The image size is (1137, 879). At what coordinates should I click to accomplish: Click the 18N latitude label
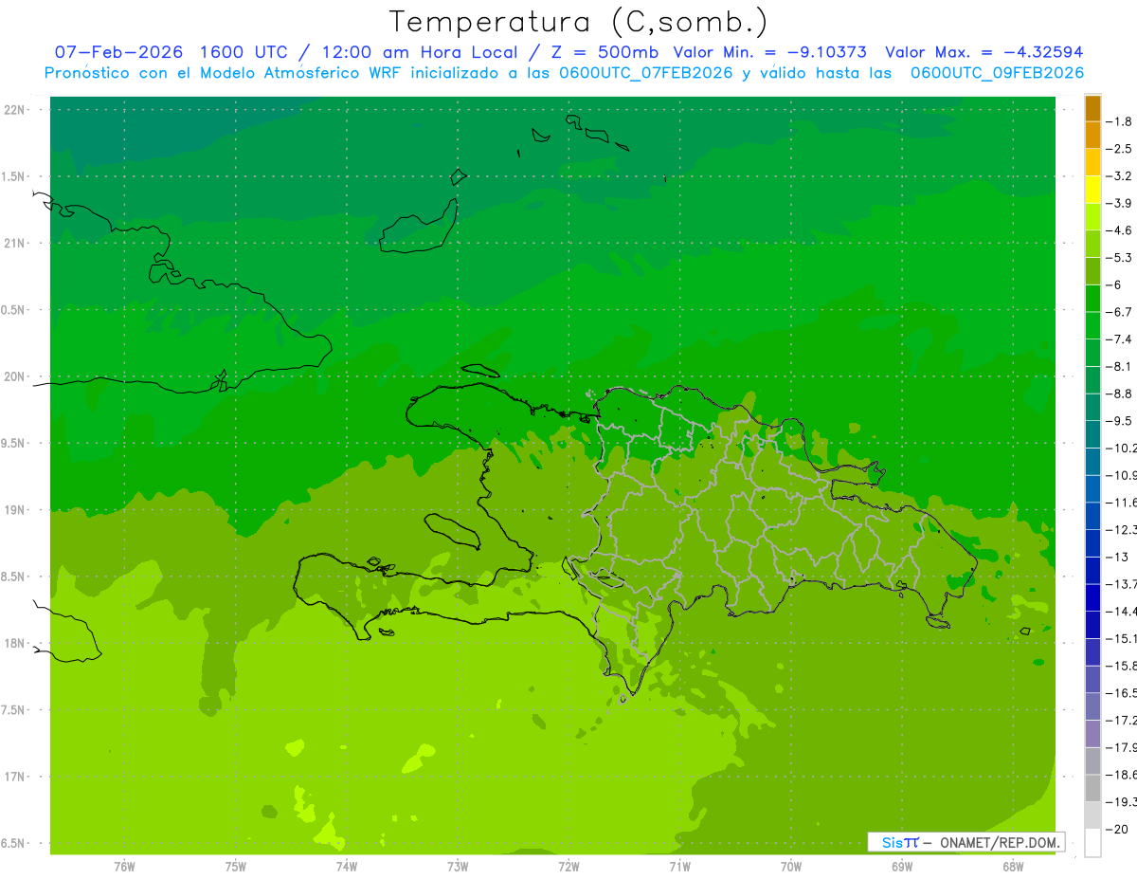click(x=14, y=644)
